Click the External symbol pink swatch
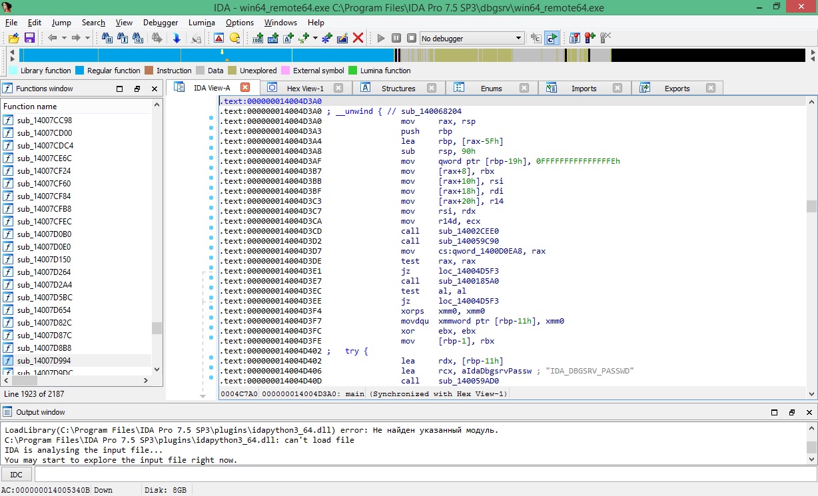 pyautogui.click(x=286, y=71)
